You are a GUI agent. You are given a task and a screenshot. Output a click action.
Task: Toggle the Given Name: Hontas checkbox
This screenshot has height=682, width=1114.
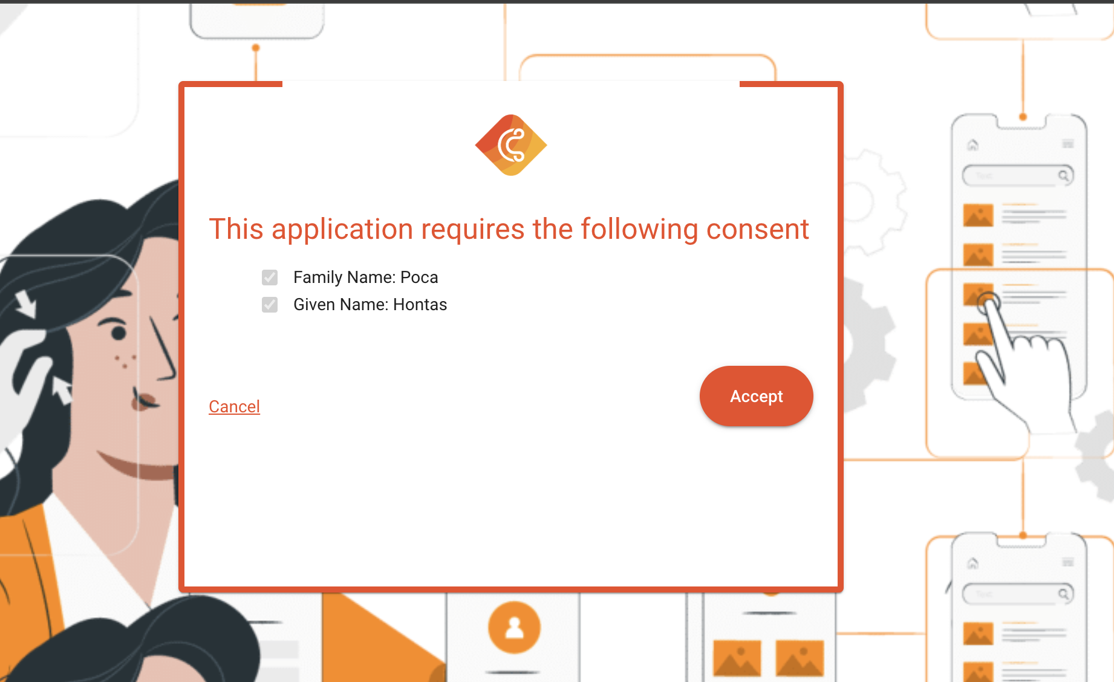point(269,305)
